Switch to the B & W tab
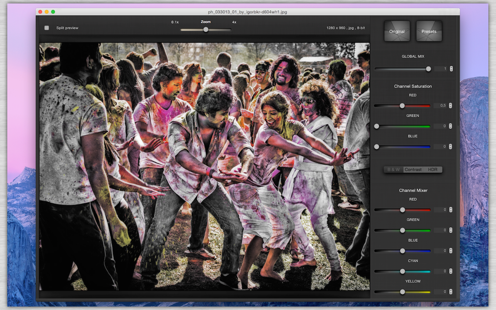This screenshot has width=496, height=310. (393, 170)
